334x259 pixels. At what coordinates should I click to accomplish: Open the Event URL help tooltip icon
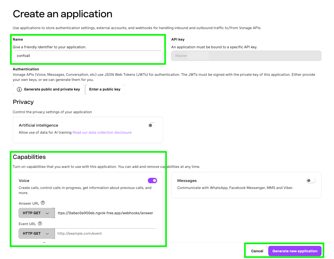[x=40, y=224]
